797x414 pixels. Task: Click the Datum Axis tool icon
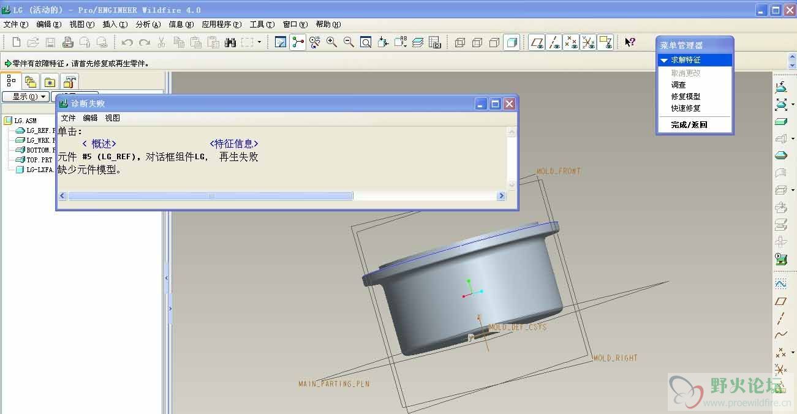tap(780, 318)
